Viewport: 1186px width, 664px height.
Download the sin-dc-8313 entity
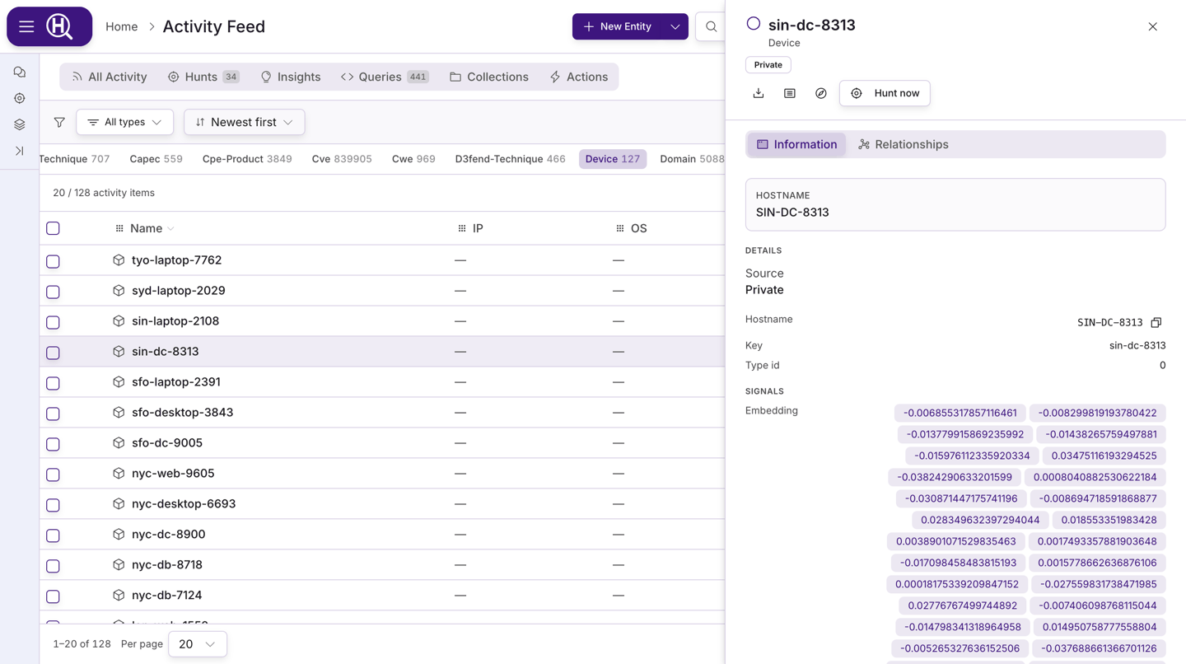click(x=759, y=93)
